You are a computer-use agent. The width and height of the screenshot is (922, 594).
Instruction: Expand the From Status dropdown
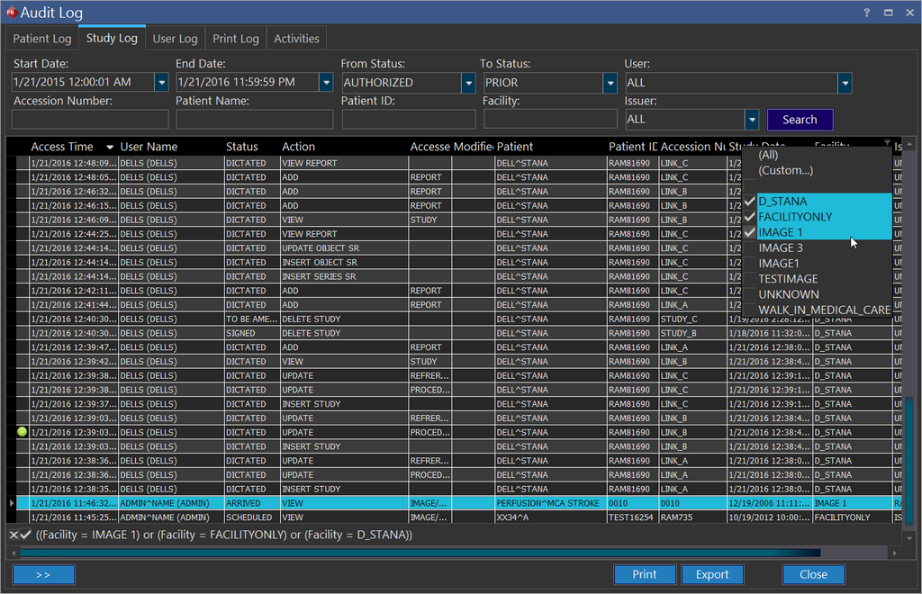[468, 82]
